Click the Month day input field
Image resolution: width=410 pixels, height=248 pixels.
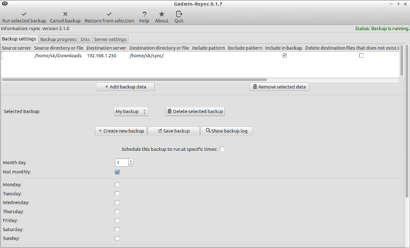coord(121,163)
